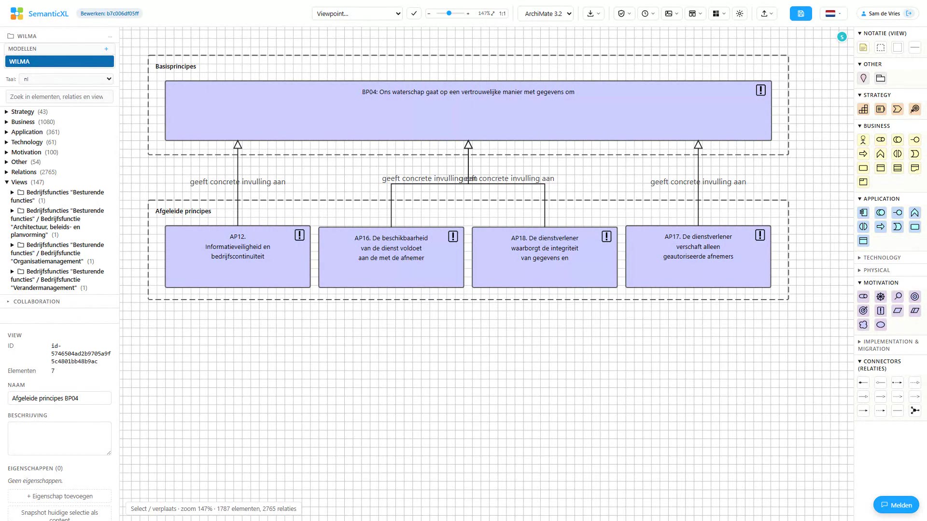Select the Capability icon in Strategy palette
Viewport: 927px width, 521px height.
point(863,109)
